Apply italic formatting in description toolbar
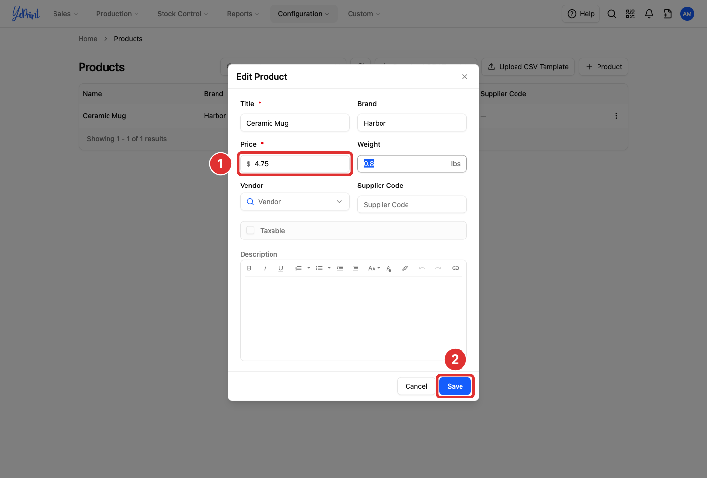This screenshot has height=478, width=707. coord(265,268)
